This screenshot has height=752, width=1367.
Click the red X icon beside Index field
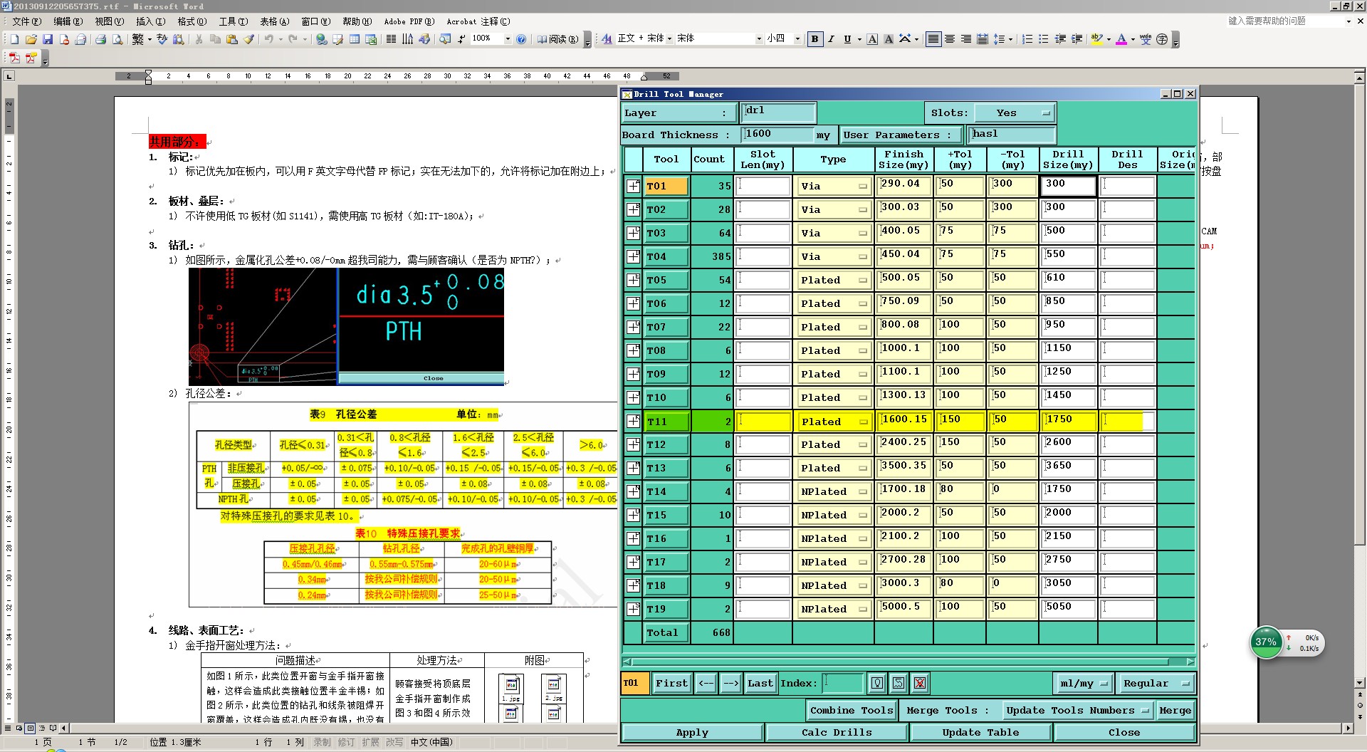tap(920, 684)
